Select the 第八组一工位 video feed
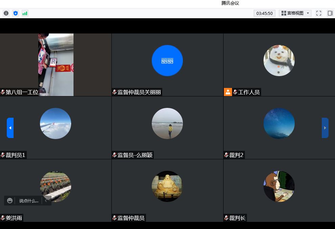335x229 pixels. [56, 64]
